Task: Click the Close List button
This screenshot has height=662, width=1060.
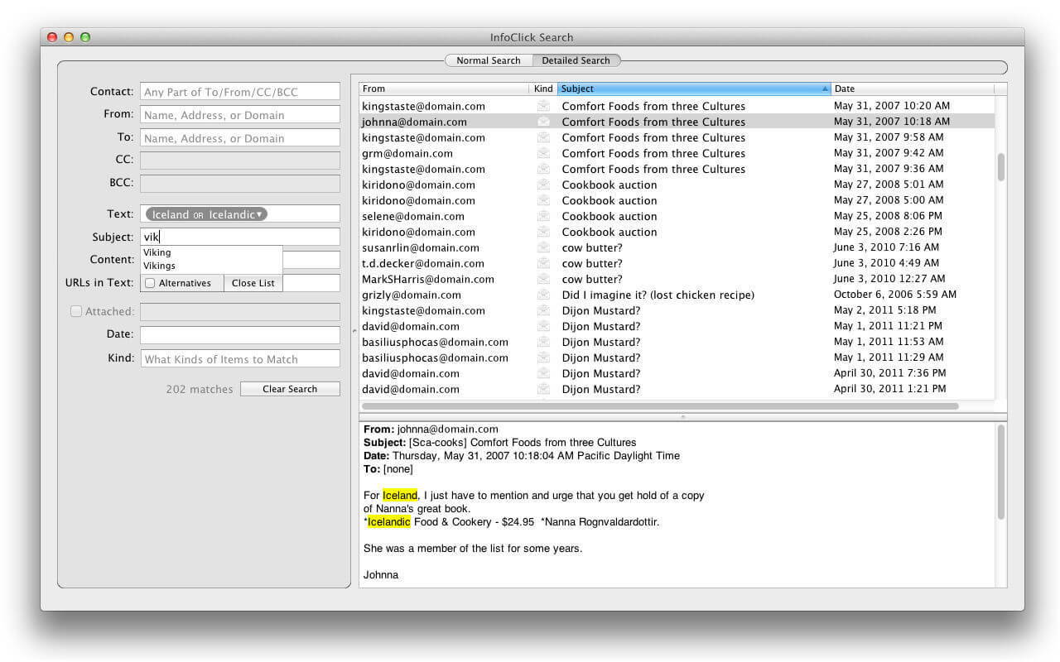Action: point(253,283)
